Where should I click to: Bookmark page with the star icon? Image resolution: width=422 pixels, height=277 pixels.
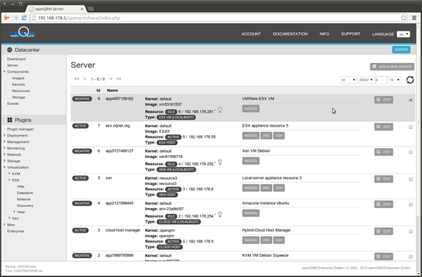pyautogui.click(x=404, y=18)
